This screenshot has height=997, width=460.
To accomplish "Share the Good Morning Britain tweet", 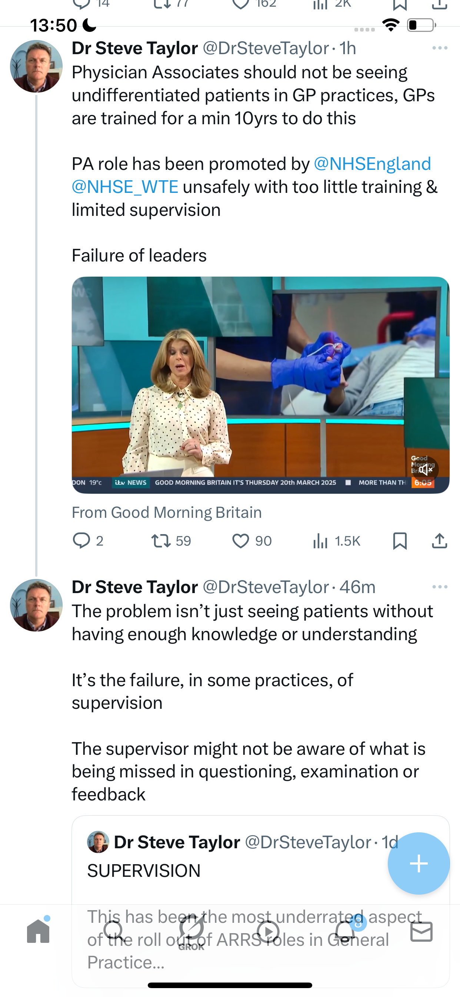I will coord(439,541).
